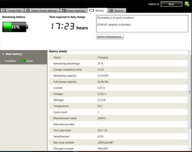The width and height of the screenshot is (192, 152).
Task: Click the scroll up arrow of details list
Action: (x=190, y=52)
